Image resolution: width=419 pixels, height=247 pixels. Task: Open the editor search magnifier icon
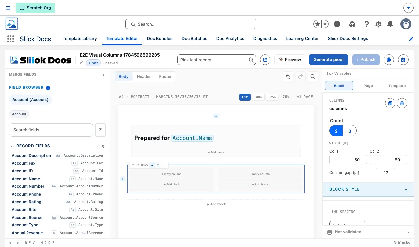[313, 77]
